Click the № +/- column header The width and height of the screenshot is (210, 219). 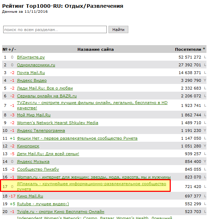pos(9,49)
